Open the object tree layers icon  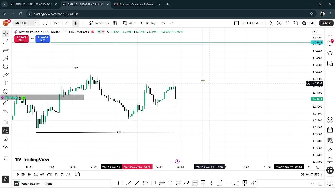330,53
